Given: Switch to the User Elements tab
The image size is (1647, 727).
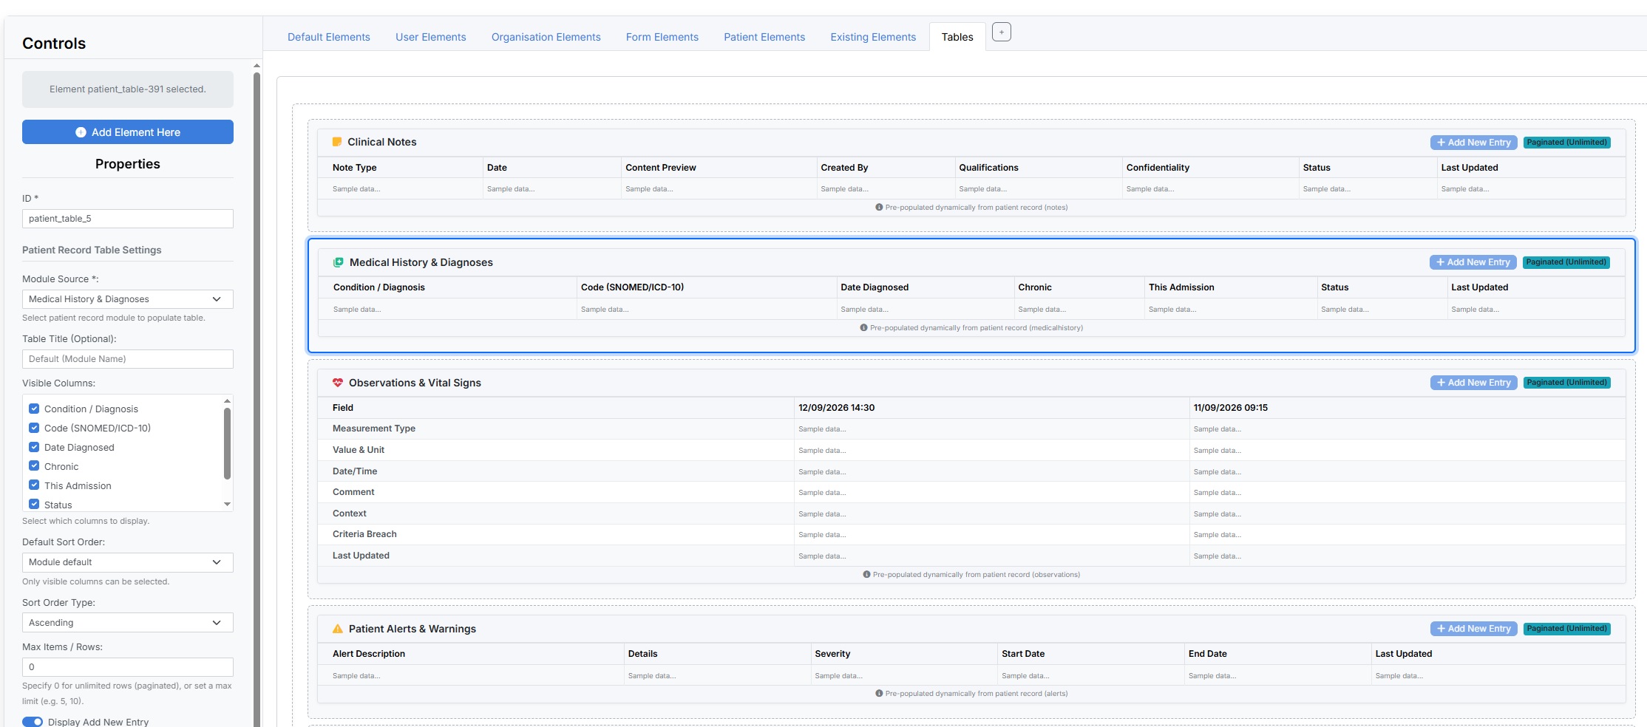Looking at the screenshot, I should tap(431, 37).
